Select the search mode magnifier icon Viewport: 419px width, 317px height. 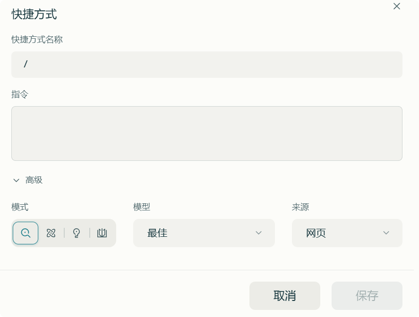point(26,233)
